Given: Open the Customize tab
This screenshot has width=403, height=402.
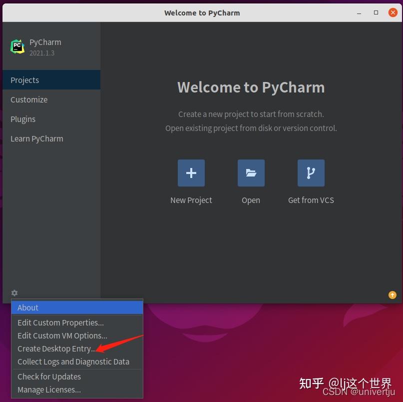Looking at the screenshot, I should pyautogui.click(x=28, y=99).
